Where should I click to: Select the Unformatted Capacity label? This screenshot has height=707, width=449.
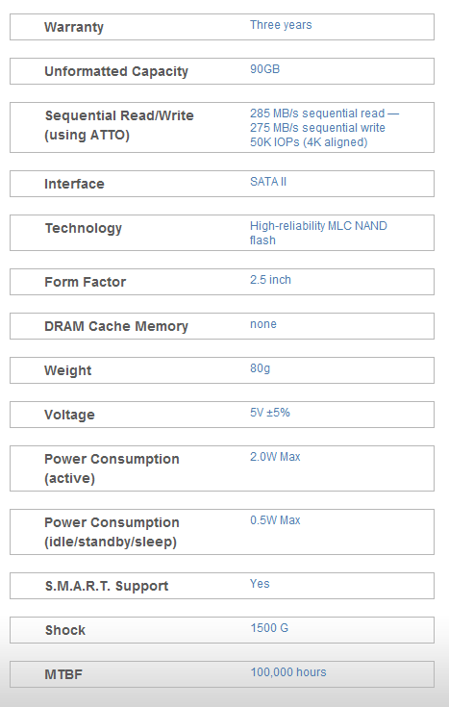pos(116,71)
